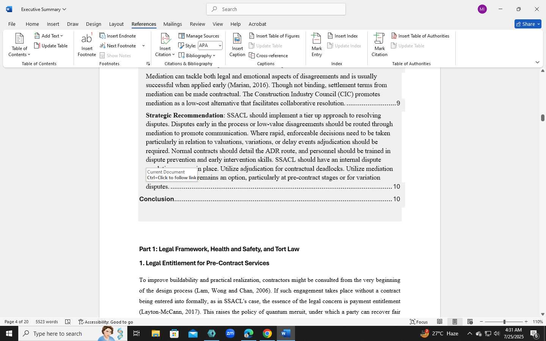
Task: Click the 5523 words counter
Action: tap(47, 322)
